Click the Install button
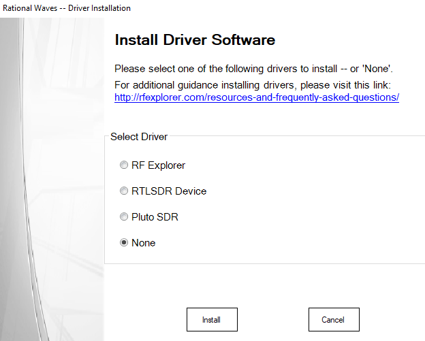 tap(212, 320)
